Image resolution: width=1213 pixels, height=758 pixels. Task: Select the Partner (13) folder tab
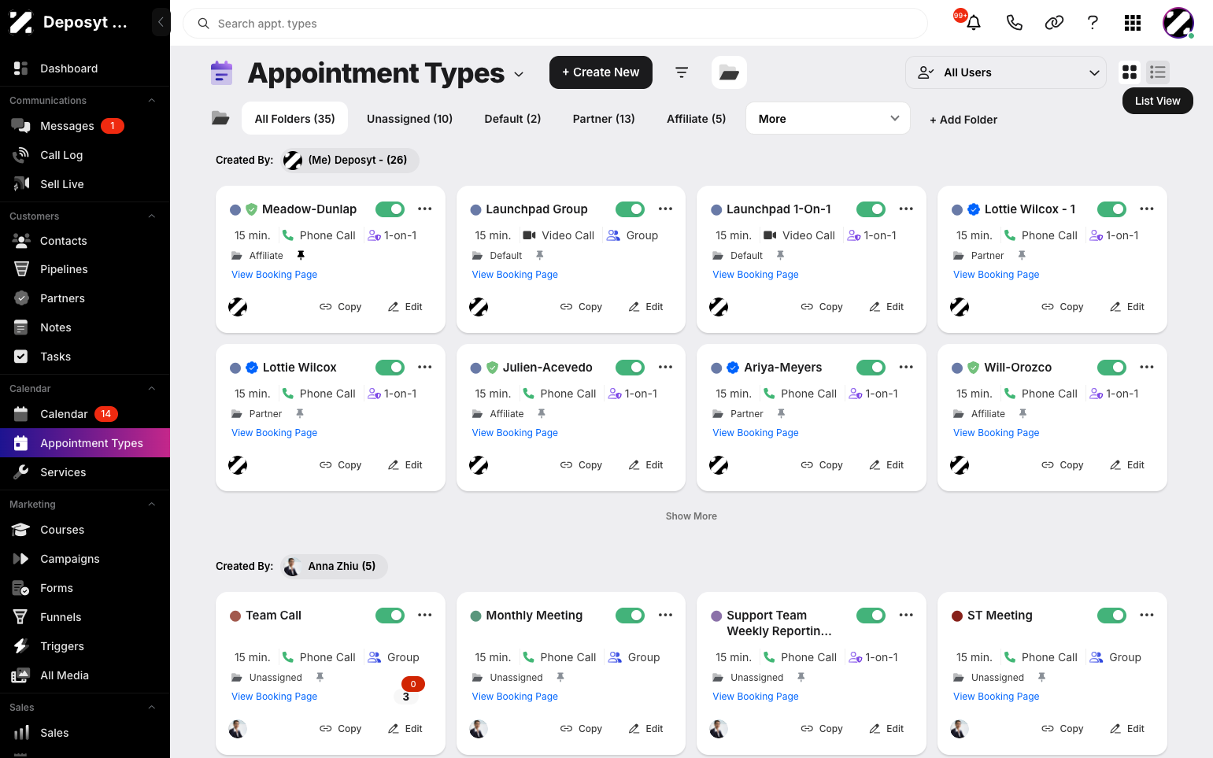click(604, 119)
